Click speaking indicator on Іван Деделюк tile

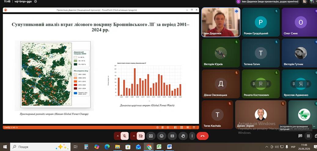coord(236,11)
